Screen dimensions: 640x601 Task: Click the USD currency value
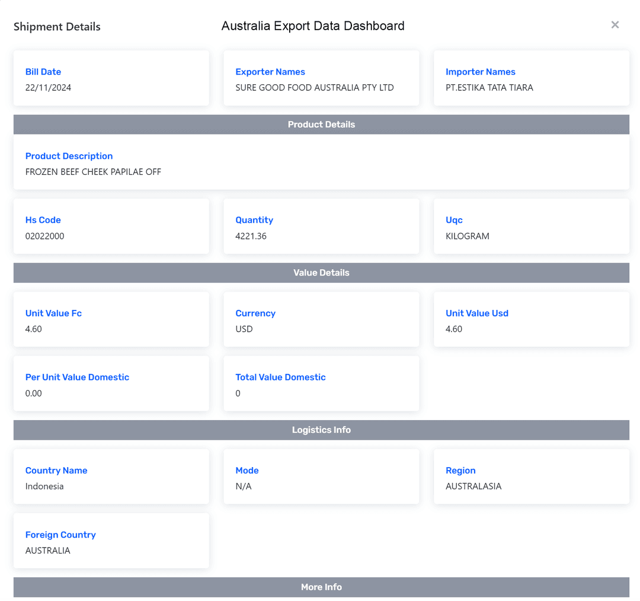click(x=244, y=329)
